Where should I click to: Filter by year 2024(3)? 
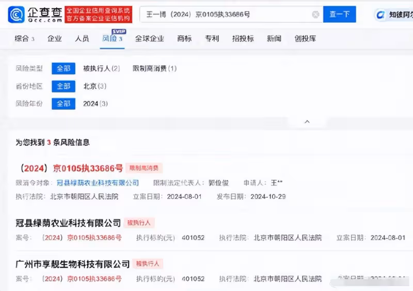[x=96, y=104]
